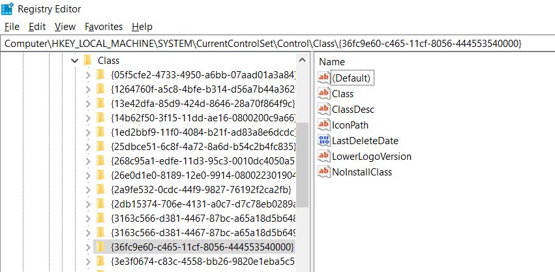Select the {26e0d1e0-8189-12e0-9914 key name
The width and height of the screenshot is (555, 272).
pyautogui.click(x=203, y=175)
